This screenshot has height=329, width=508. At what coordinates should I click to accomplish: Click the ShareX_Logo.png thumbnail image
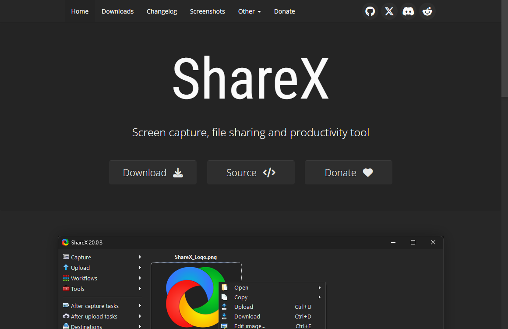pos(192,297)
